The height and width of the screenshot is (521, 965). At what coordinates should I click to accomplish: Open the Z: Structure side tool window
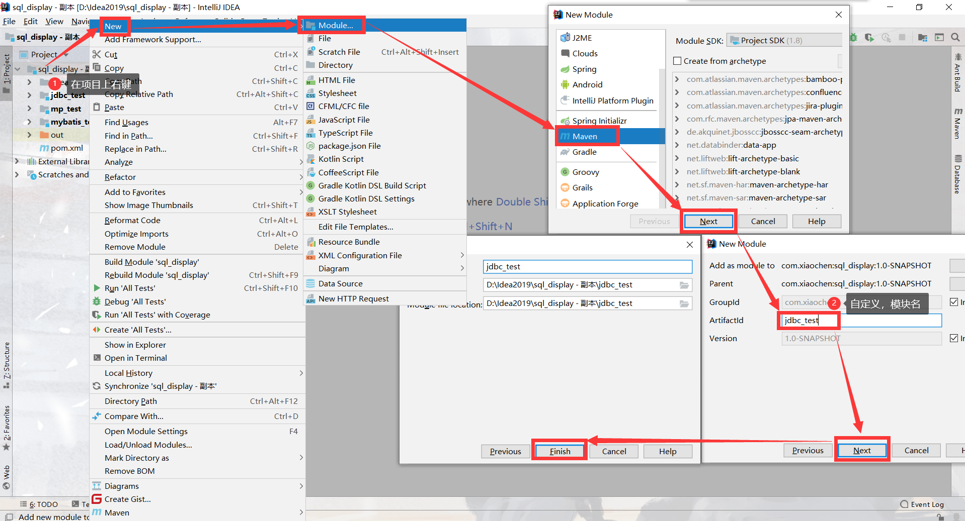click(7, 365)
